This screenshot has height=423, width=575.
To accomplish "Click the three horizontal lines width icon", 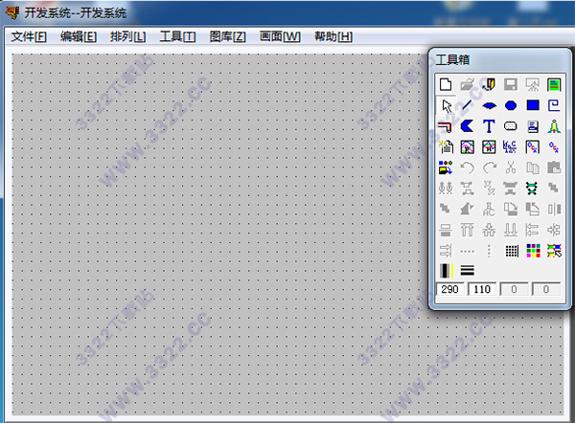I will pos(468,271).
